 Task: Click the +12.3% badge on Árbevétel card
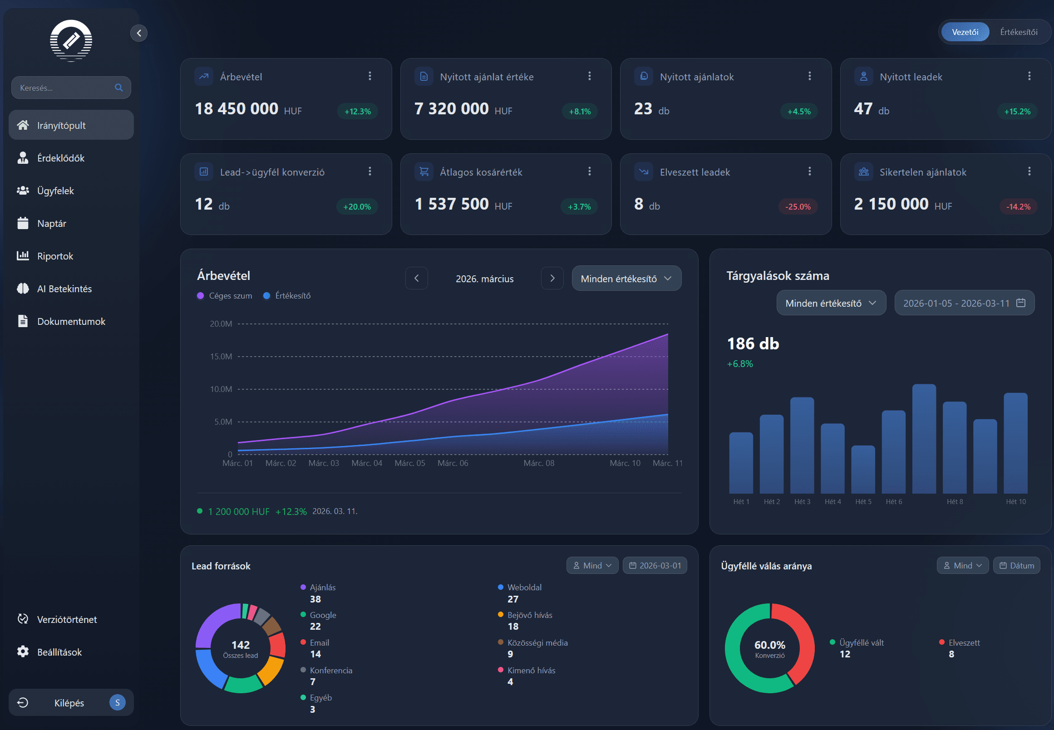point(357,111)
